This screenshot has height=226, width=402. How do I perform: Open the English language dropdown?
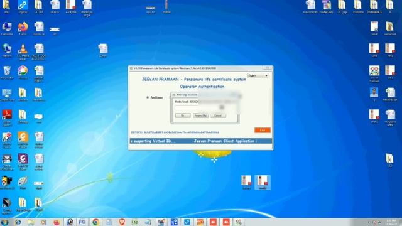coord(258,75)
